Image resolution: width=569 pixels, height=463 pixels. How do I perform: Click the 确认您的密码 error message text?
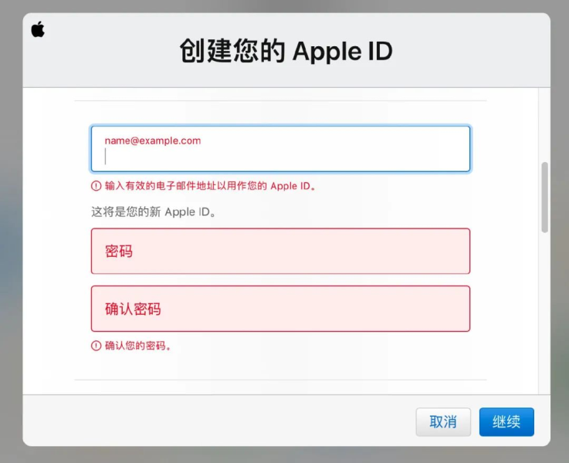click(x=138, y=346)
